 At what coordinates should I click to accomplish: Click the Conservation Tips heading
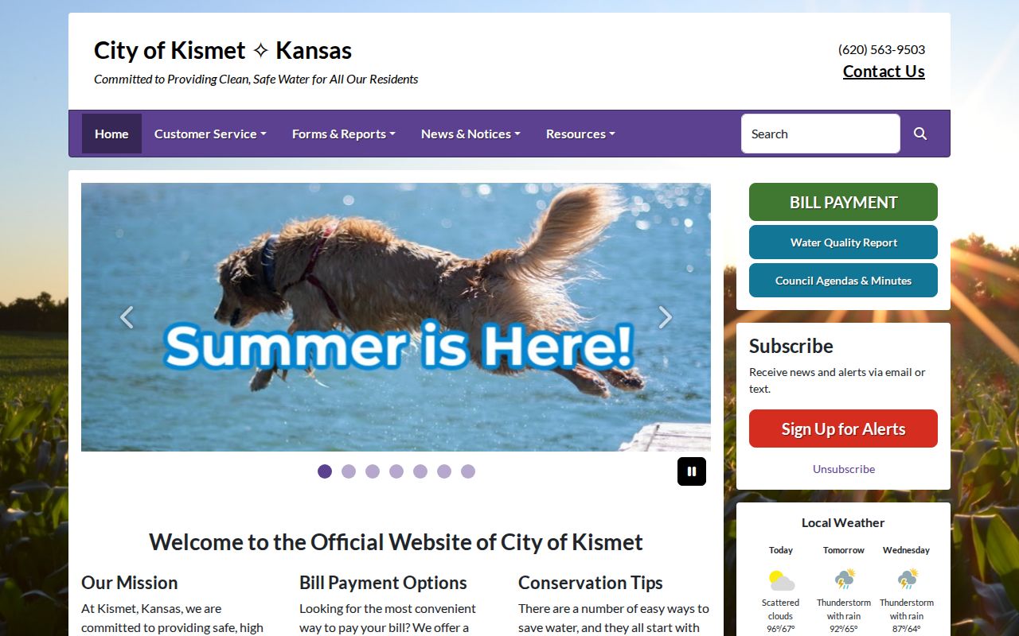(x=591, y=583)
